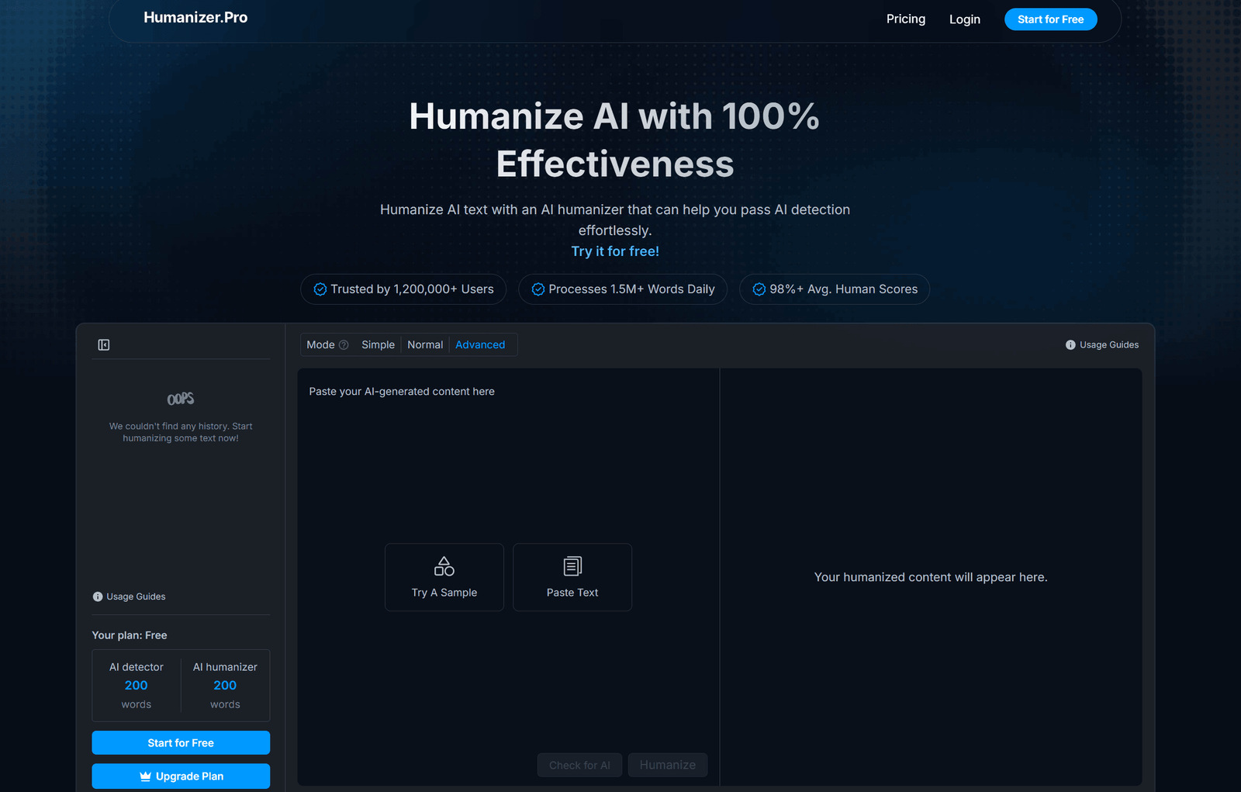Click the Mode label

[320, 345]
